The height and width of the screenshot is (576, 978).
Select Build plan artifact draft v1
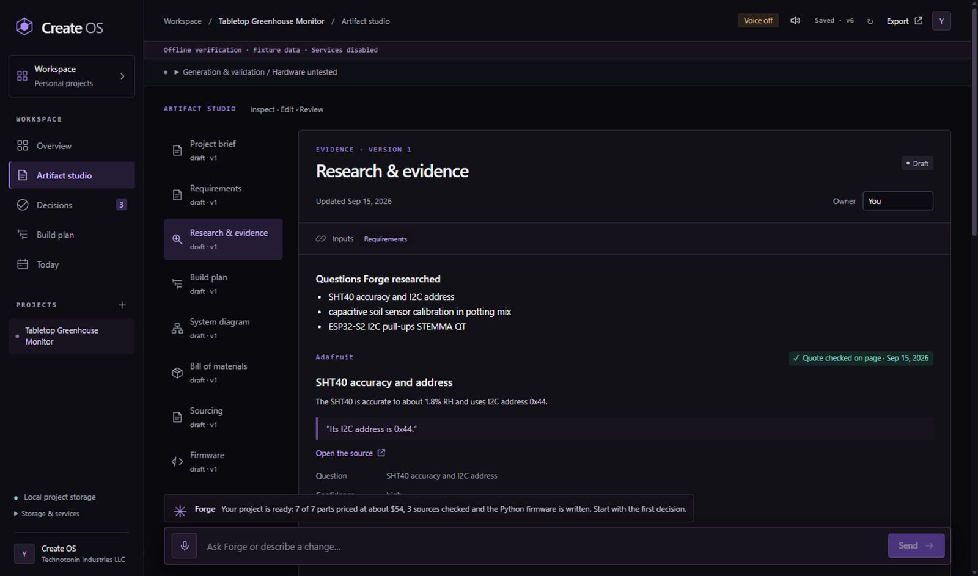coord(223,284)
